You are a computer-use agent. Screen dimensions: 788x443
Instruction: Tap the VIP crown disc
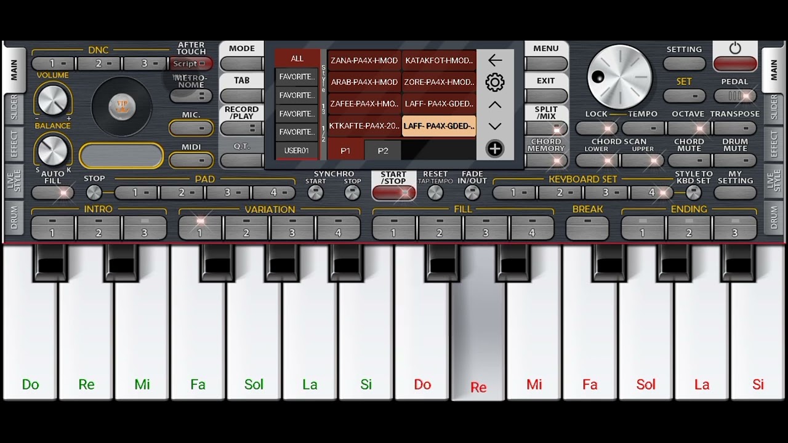click(x=122, y=108)
